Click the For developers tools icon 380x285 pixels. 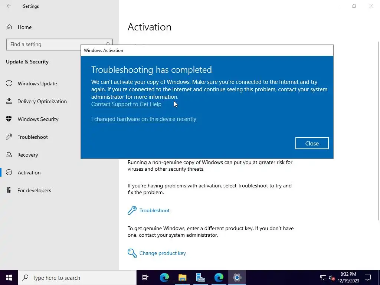pos(9,190)
